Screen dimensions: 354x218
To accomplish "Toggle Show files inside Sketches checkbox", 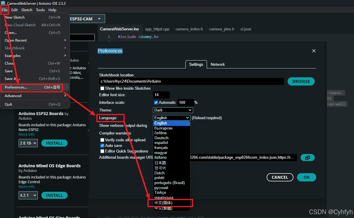I will [x=102, y=88].
